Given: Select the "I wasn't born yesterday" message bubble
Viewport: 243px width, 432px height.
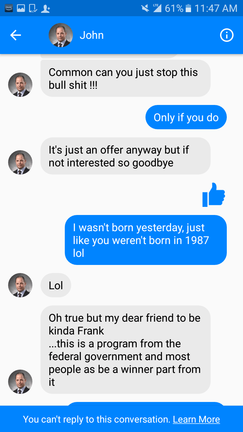Looking at the screenshot, I should click(x=145, y=240).
